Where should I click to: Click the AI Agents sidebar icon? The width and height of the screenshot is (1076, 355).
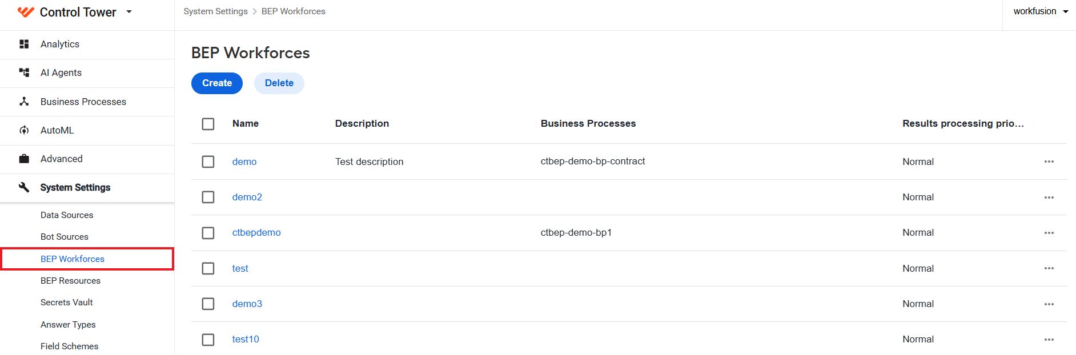[24, 72]
